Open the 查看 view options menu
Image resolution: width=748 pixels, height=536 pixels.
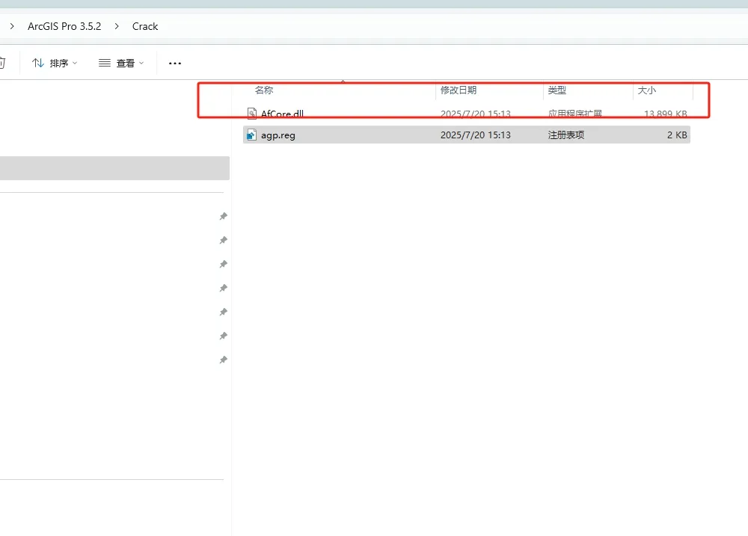(x=121, y=63)
